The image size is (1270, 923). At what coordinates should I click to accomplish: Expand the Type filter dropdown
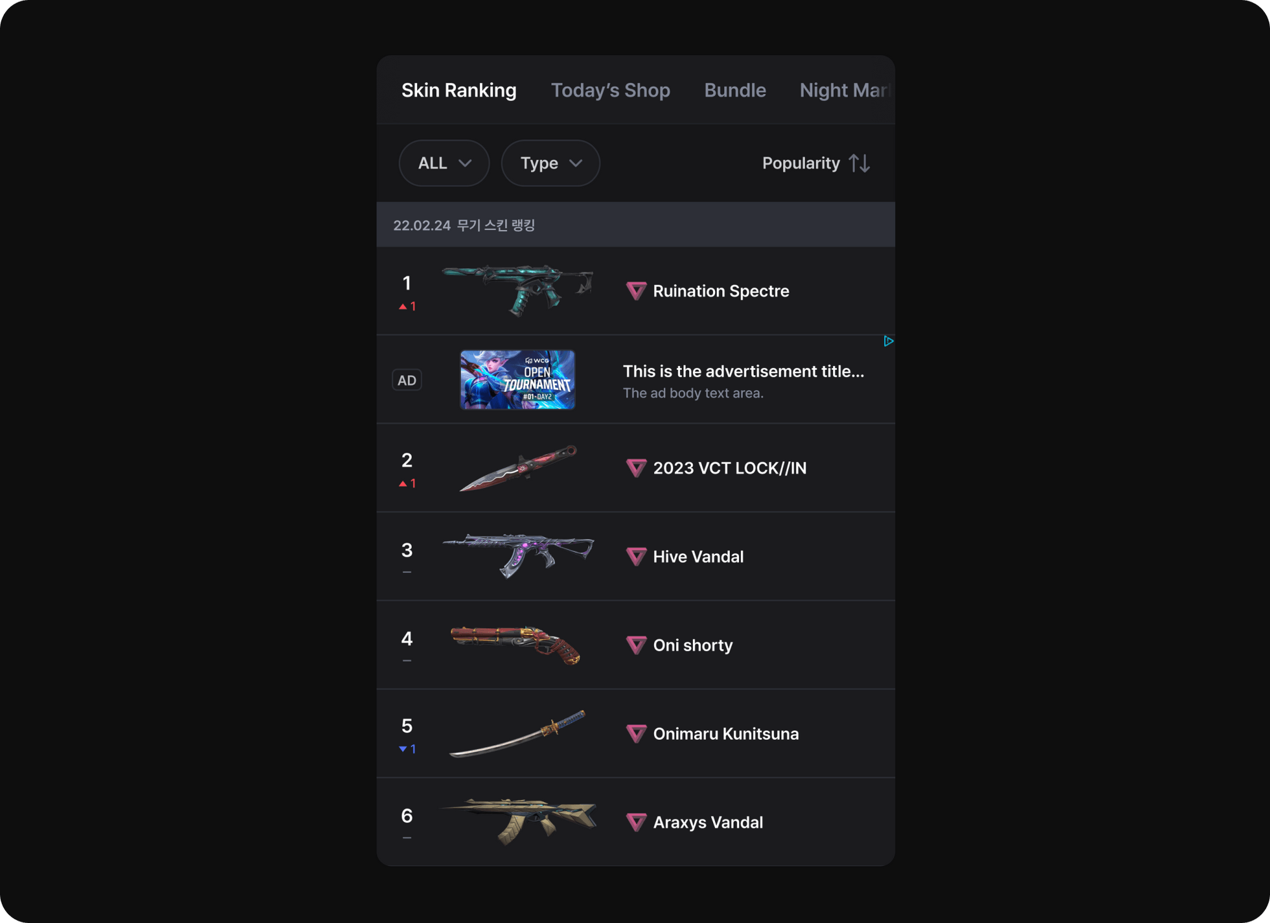coord(550,163)
